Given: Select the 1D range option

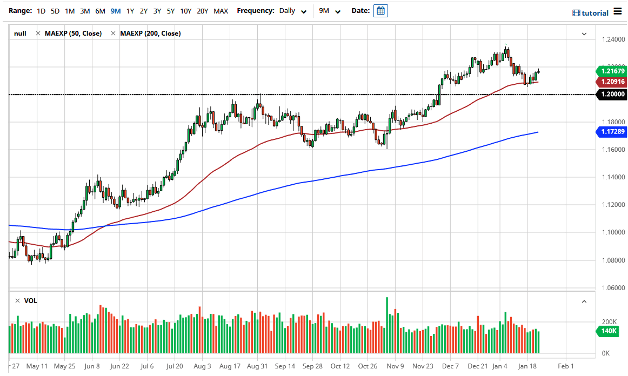Looking at the screenshot, I should pyautogui.click(x=41, y=10).
